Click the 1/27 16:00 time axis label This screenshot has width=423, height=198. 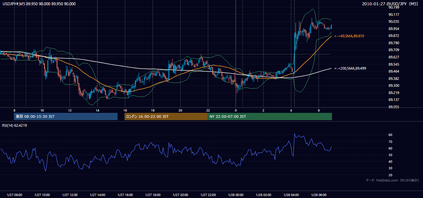125,195
